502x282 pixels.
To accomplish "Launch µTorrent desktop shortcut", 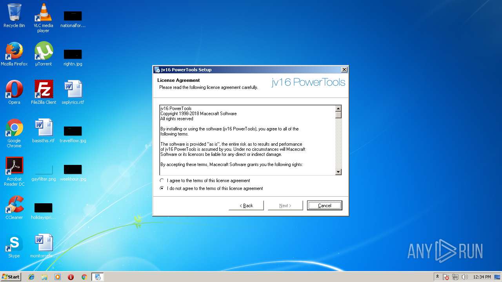I will point(44,54).
